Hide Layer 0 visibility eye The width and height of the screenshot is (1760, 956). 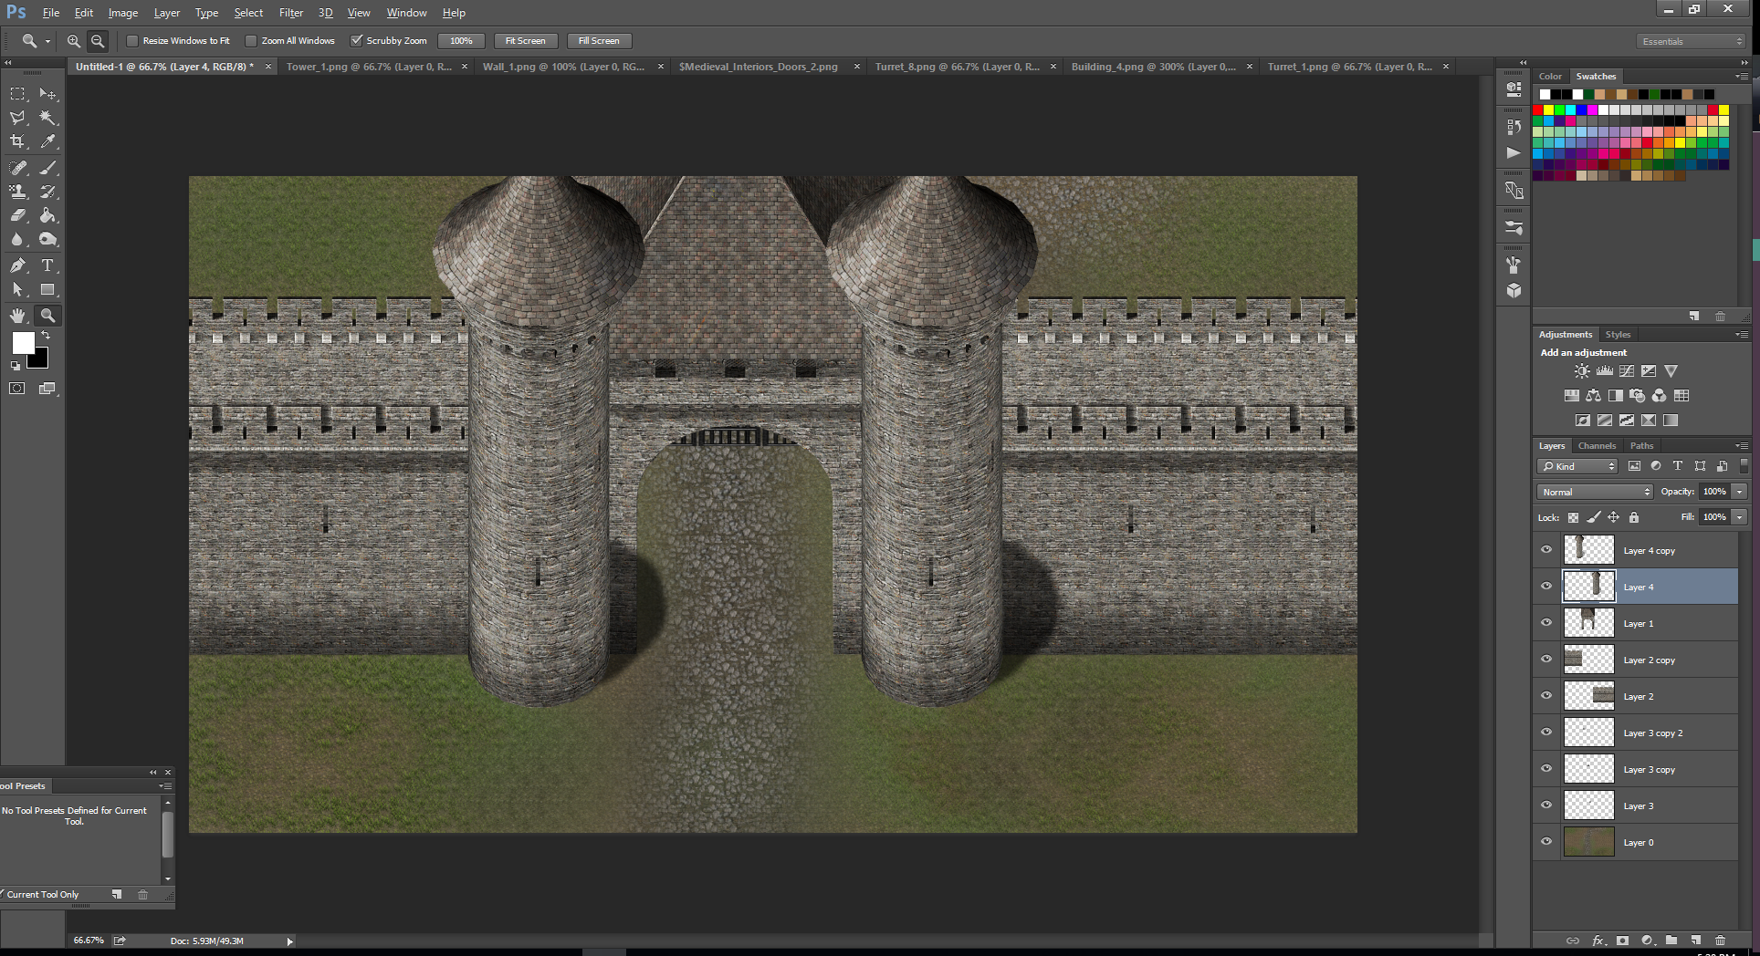click(x=1546, y=842)
